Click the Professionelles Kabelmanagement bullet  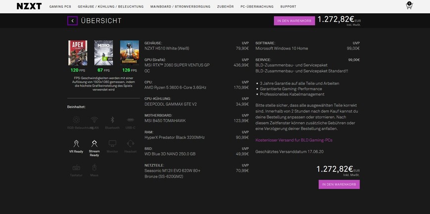[292, 94]
